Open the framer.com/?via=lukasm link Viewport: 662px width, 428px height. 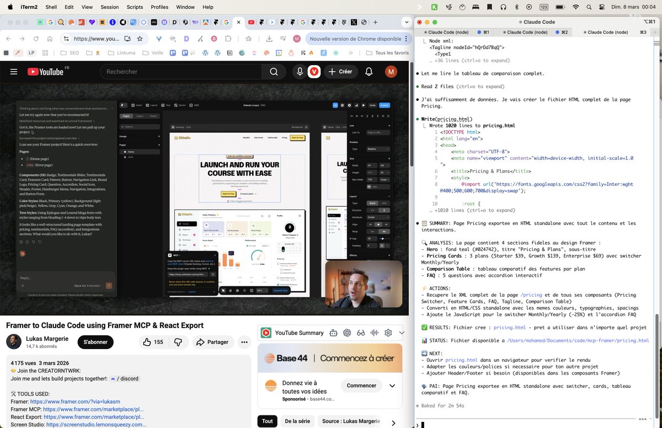[x=75, y=402]
